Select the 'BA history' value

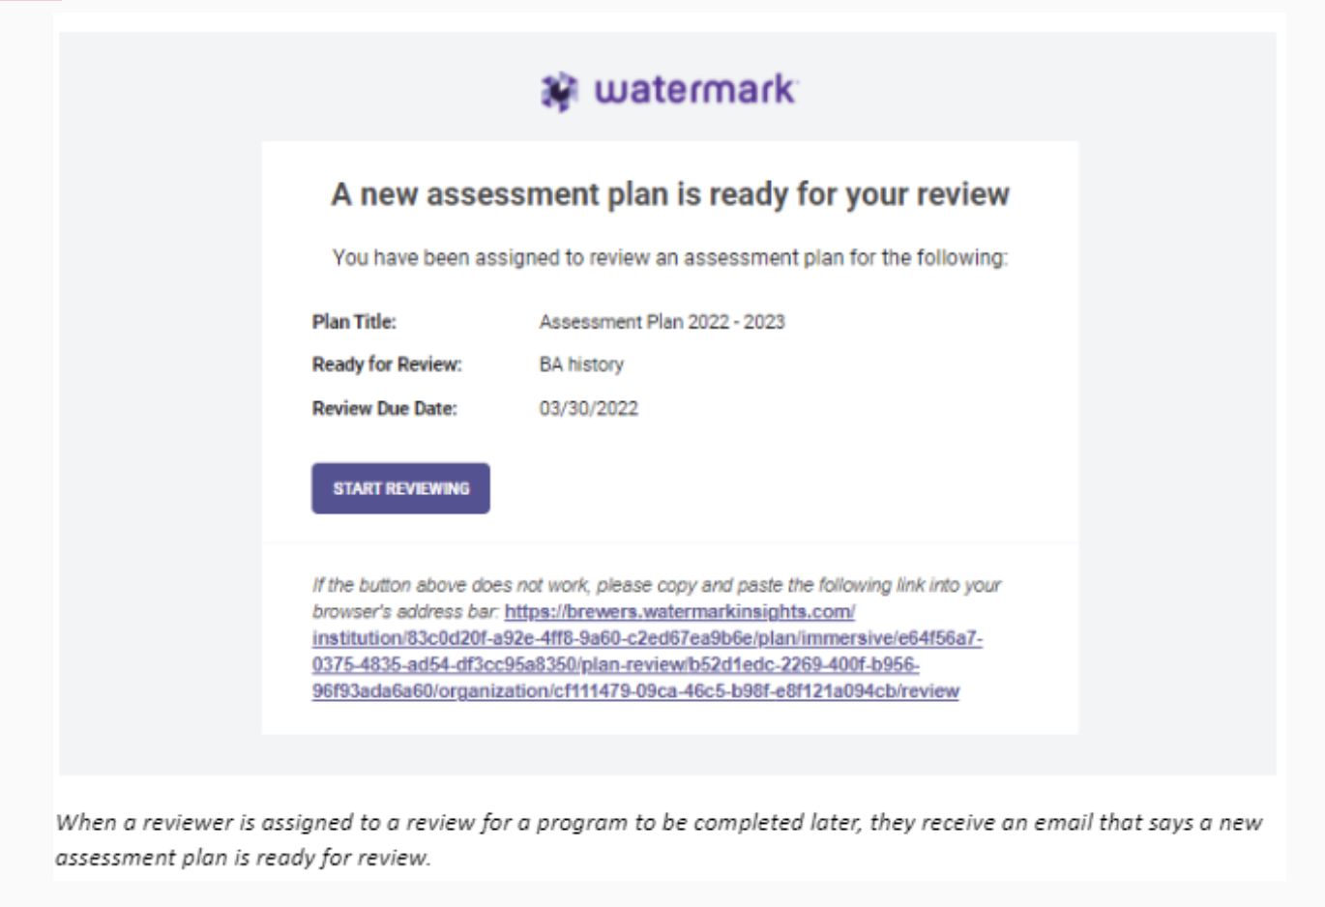coord(581,365)
